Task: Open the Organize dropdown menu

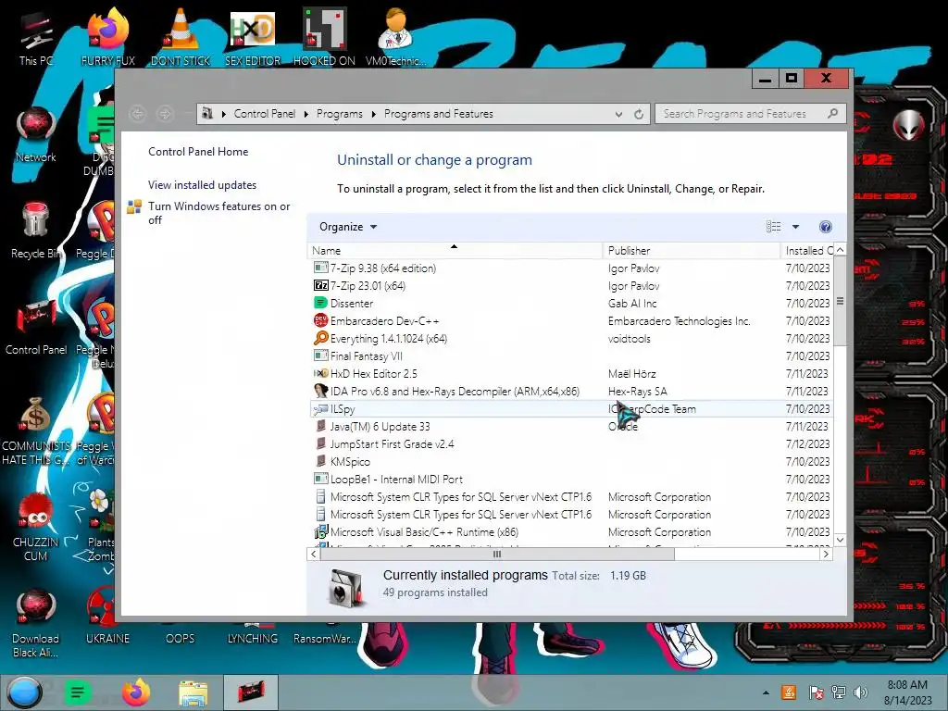Action: tap(348, 227)
